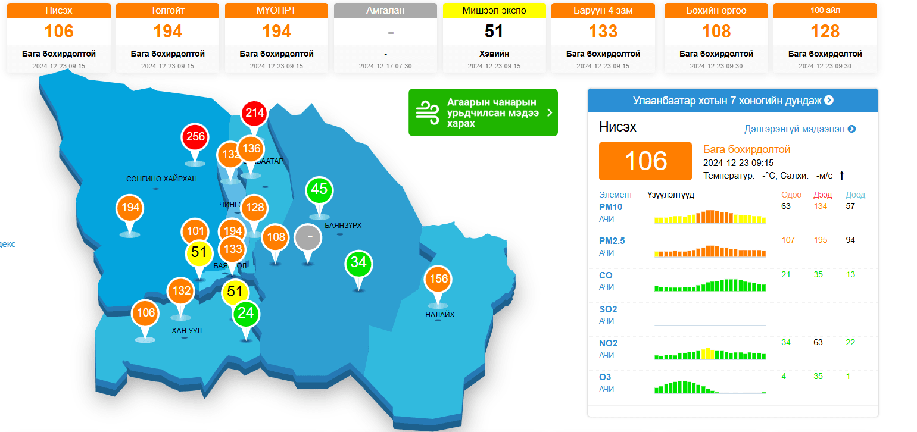
Task: Open the green 45 marker in Баянзүрх
Action: point(319,190)
